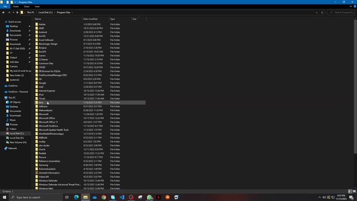Click the 'Reference Assemblies' folder name
Image resolution: width=357 pixels, height=201 pixels.
tap(50, 161)
